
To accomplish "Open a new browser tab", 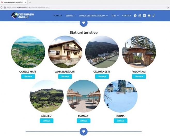I will click(30, 2).
